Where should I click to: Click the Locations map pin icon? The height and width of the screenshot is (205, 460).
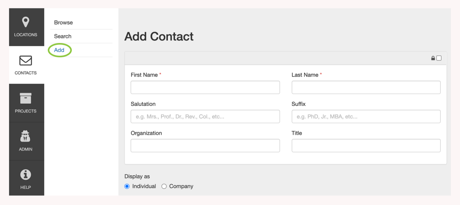26,22
